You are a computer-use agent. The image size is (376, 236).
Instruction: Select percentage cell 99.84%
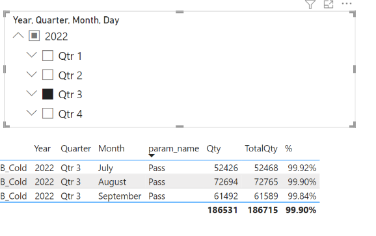[x=302, y=196]
